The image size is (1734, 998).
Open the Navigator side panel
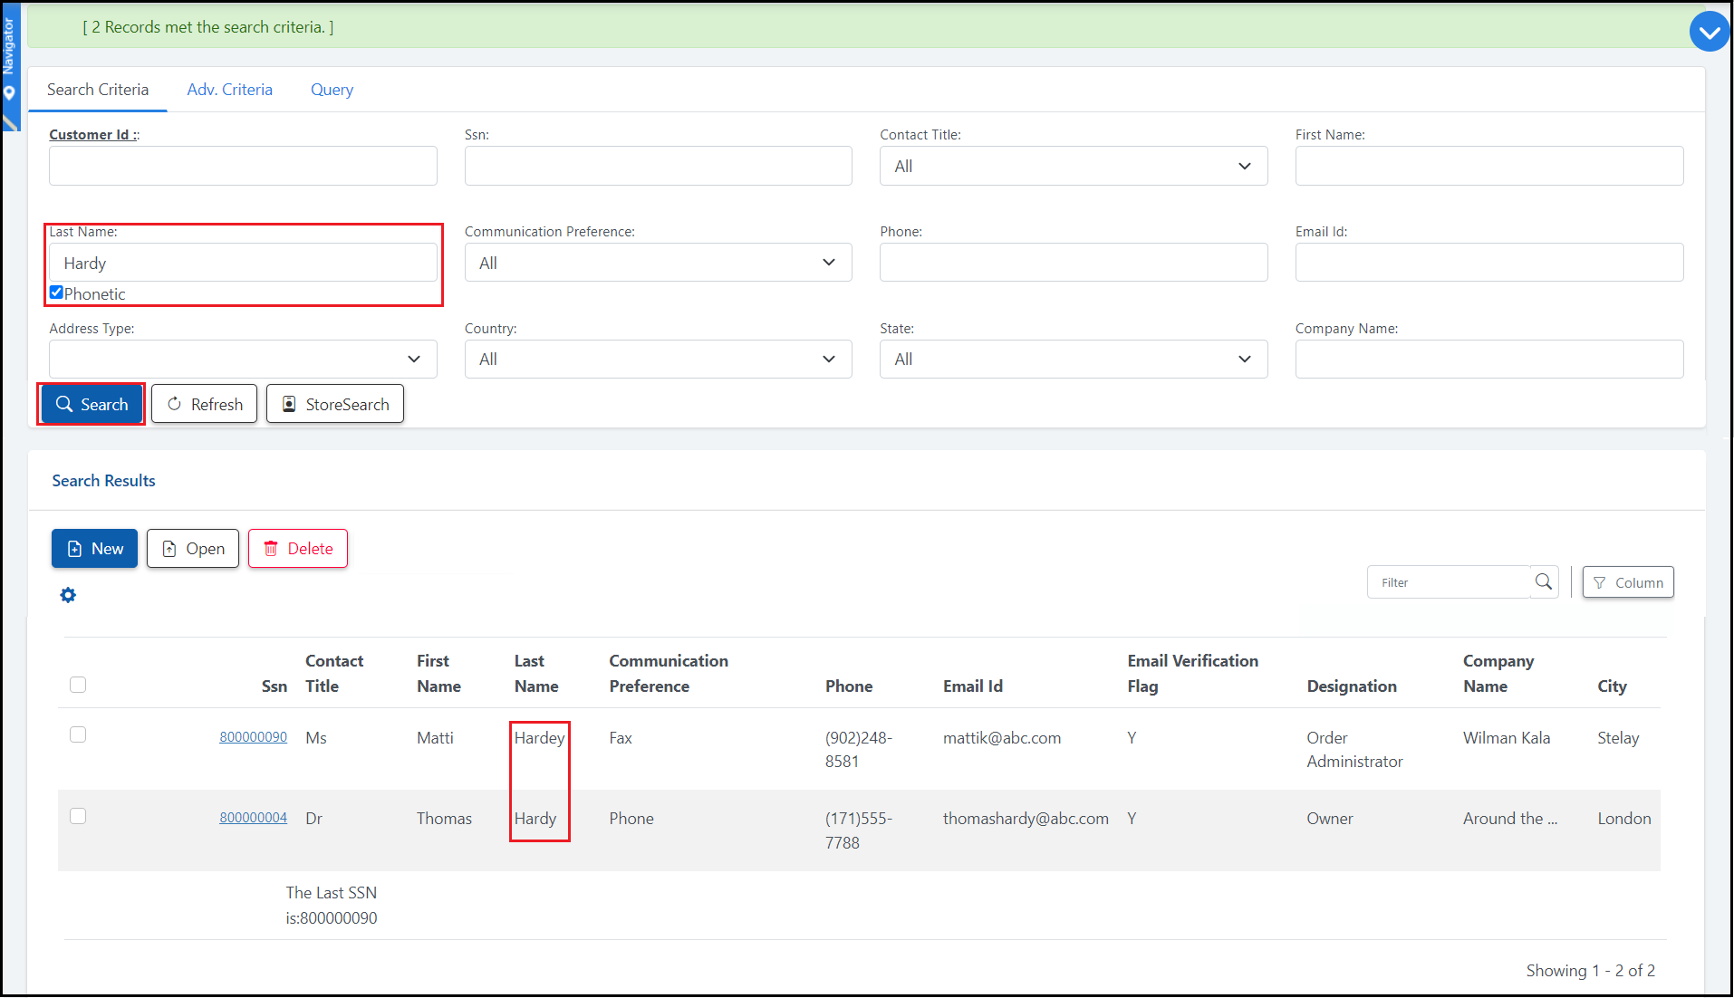point(9,68)
